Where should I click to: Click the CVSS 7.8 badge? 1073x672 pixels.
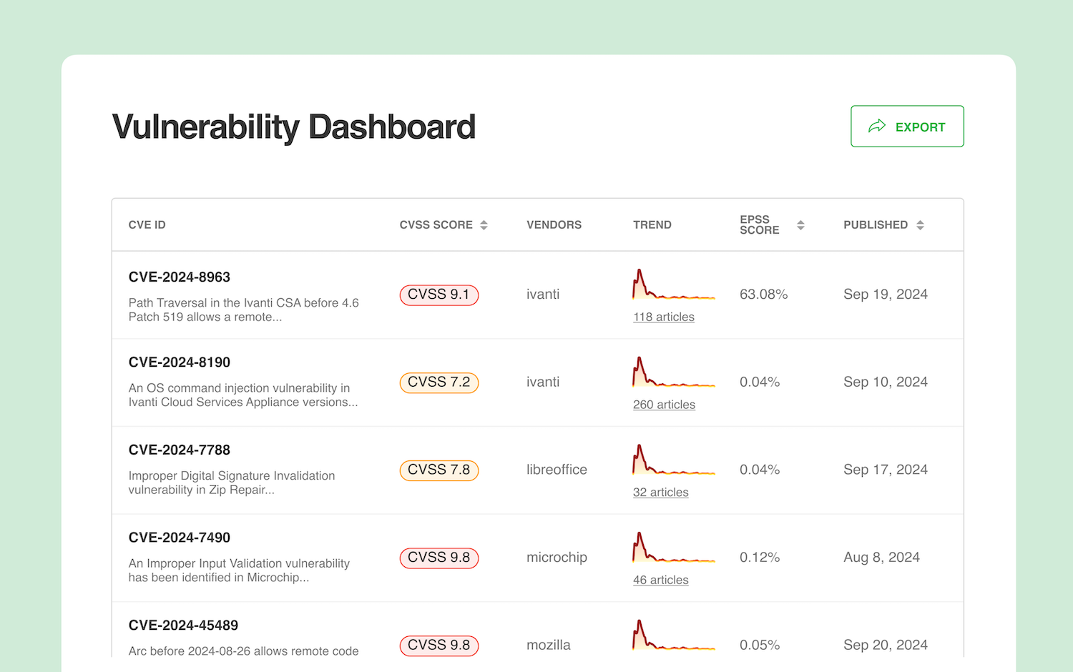point(439,470)
